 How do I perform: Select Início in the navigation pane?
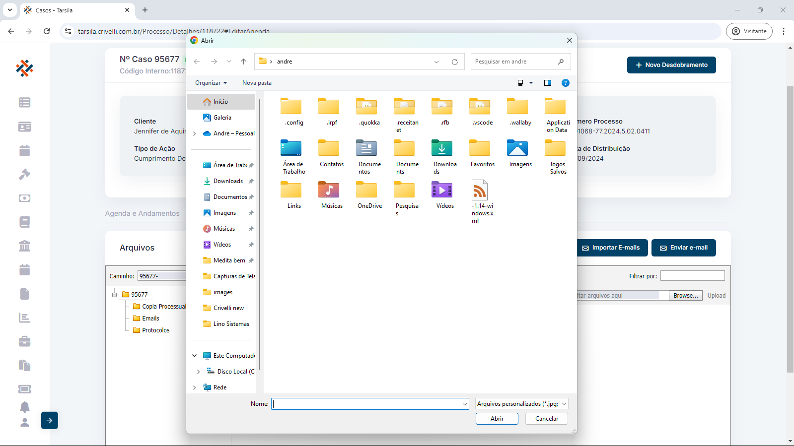220,102
